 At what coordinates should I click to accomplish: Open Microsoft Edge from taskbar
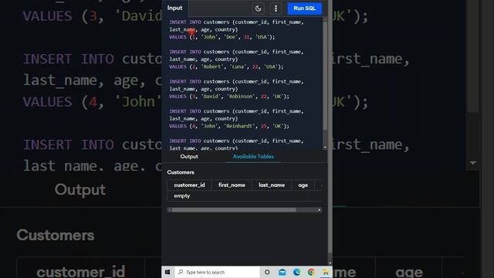[296, 272]
